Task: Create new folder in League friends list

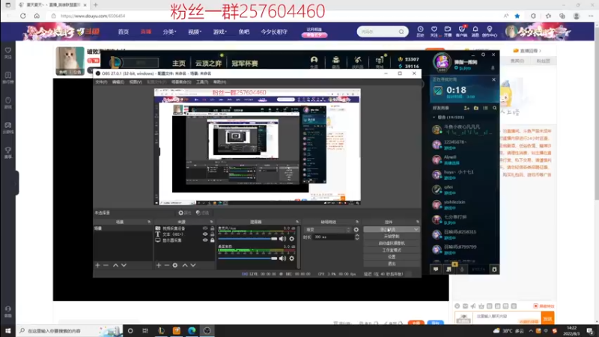Action: (476, 108)
